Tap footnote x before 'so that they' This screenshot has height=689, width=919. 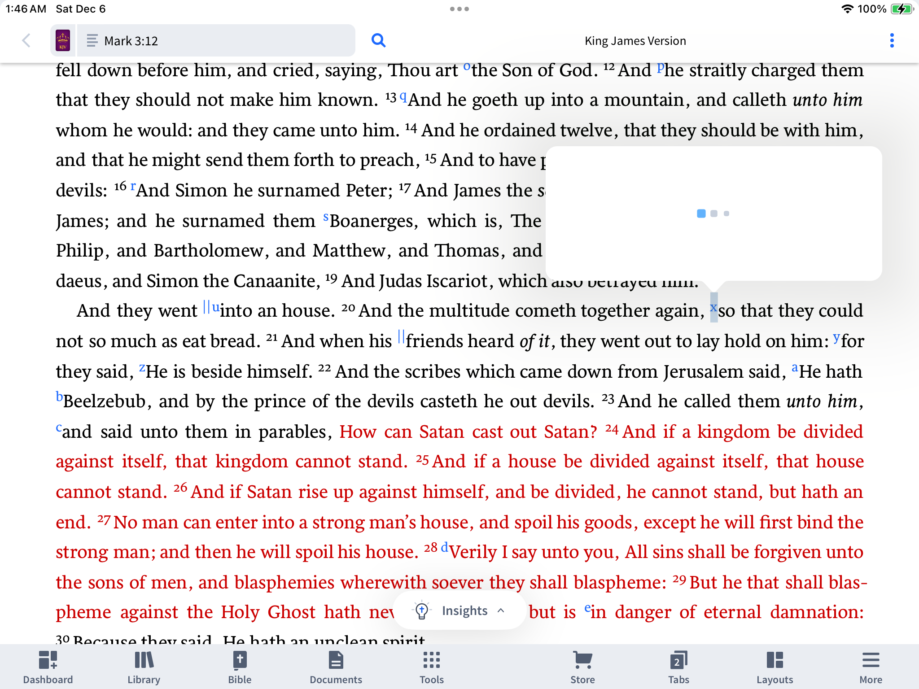713,308
